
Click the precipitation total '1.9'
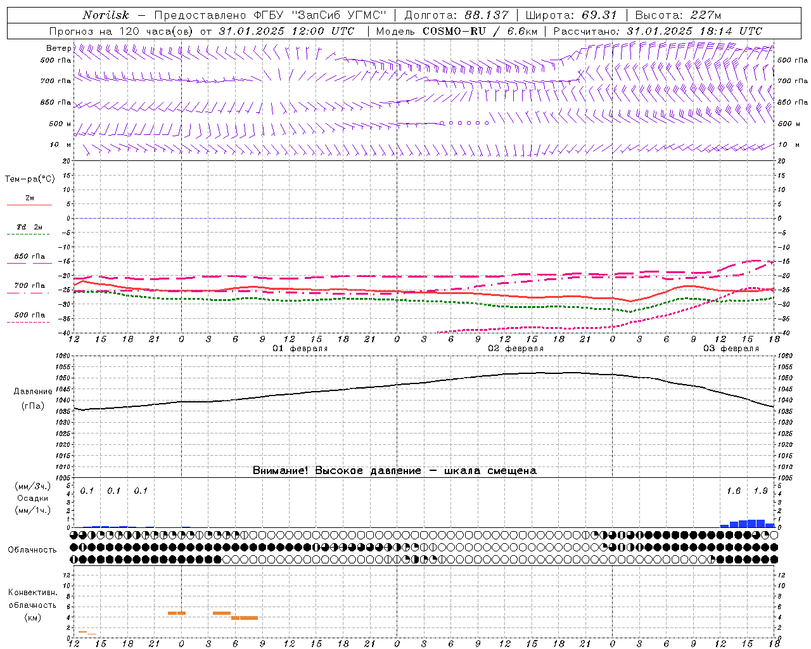pyautogui.click(x=760, y=491)
